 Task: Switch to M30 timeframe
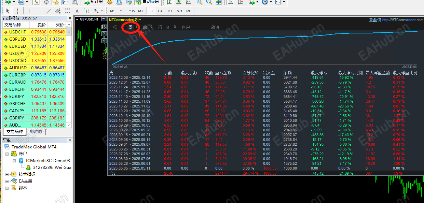click(141, 11)
